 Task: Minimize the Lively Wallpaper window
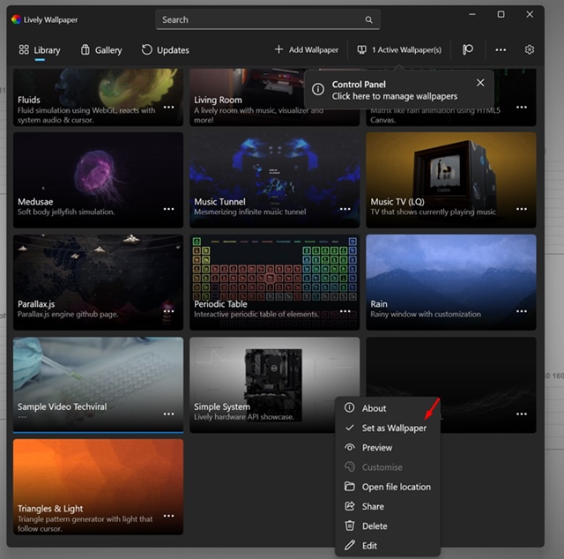tap(472, 14)
